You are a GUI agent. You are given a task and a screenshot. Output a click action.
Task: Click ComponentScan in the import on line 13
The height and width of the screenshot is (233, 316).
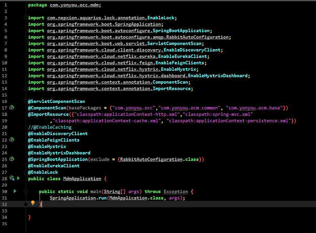point(170,82)
